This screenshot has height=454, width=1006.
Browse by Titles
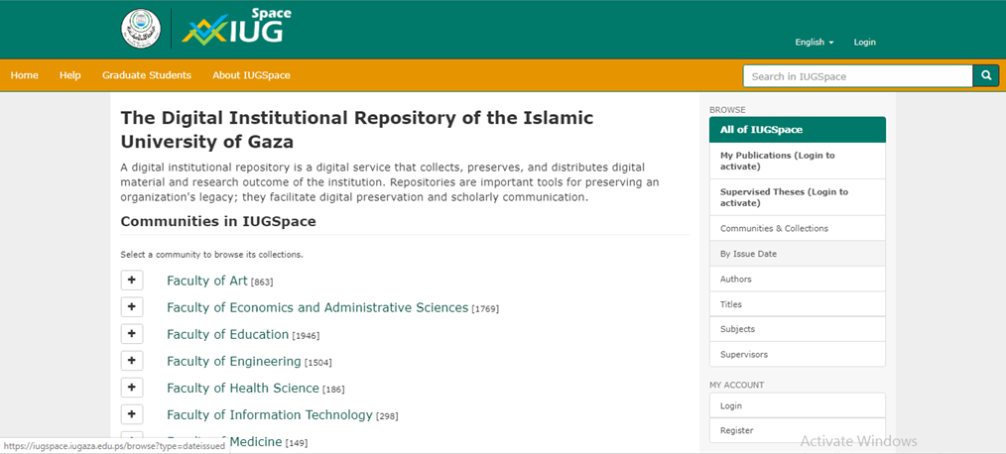[798, 304]
